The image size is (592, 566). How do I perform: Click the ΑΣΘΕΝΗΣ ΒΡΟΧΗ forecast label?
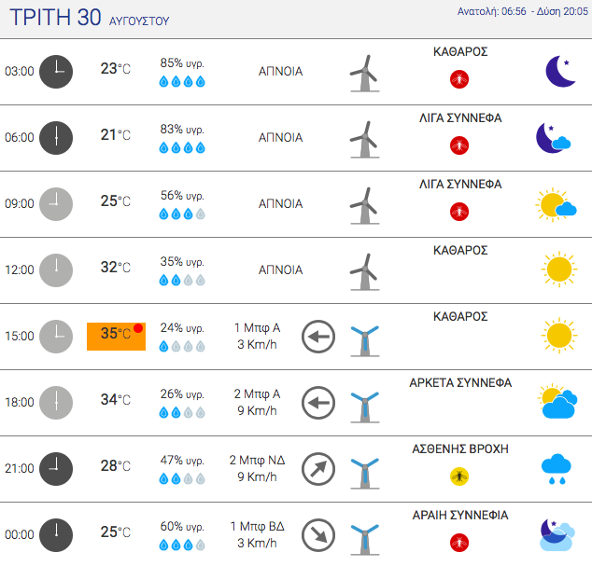point(460,449)
